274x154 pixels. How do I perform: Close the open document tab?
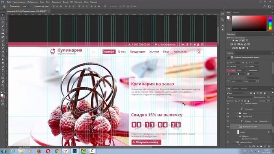click(49, 11)
